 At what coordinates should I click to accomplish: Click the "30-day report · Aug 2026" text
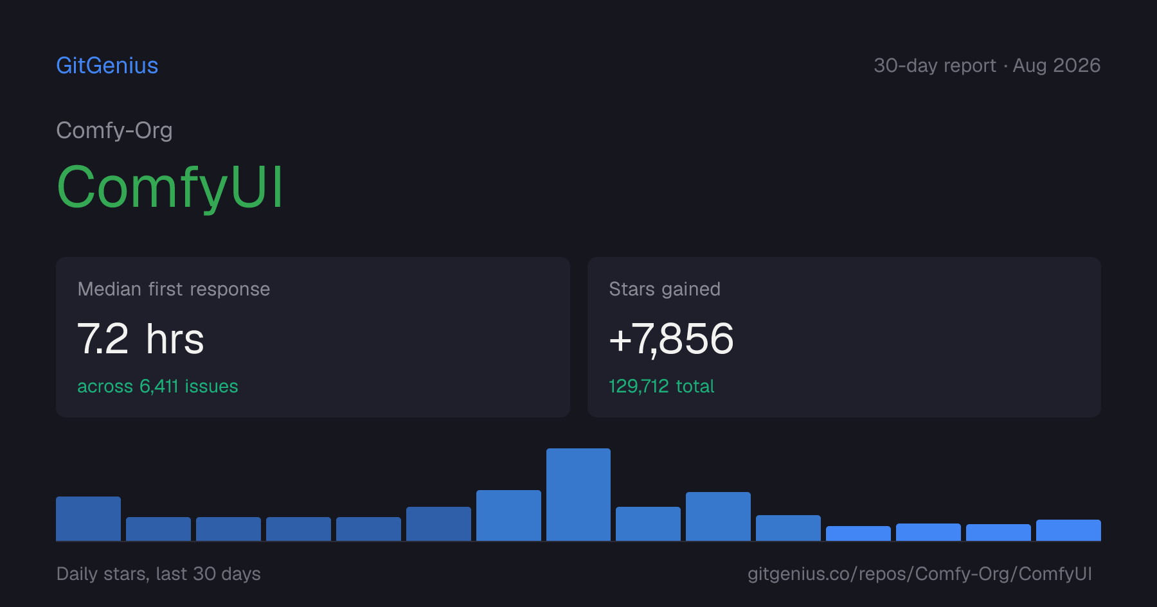tap(987, 66)
